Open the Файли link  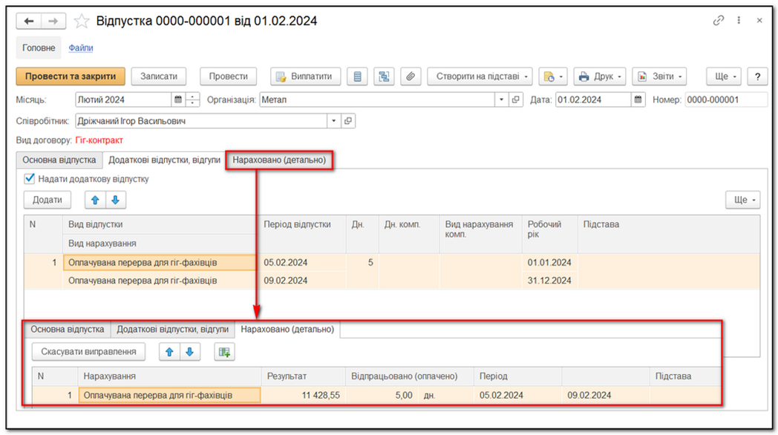pyautogui.click(x=81, y=48)
